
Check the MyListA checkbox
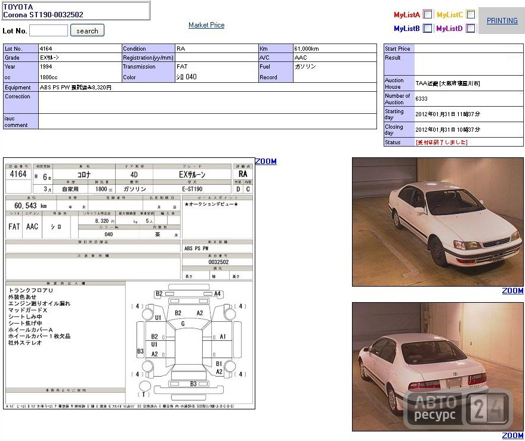click(x=428, y=14)
